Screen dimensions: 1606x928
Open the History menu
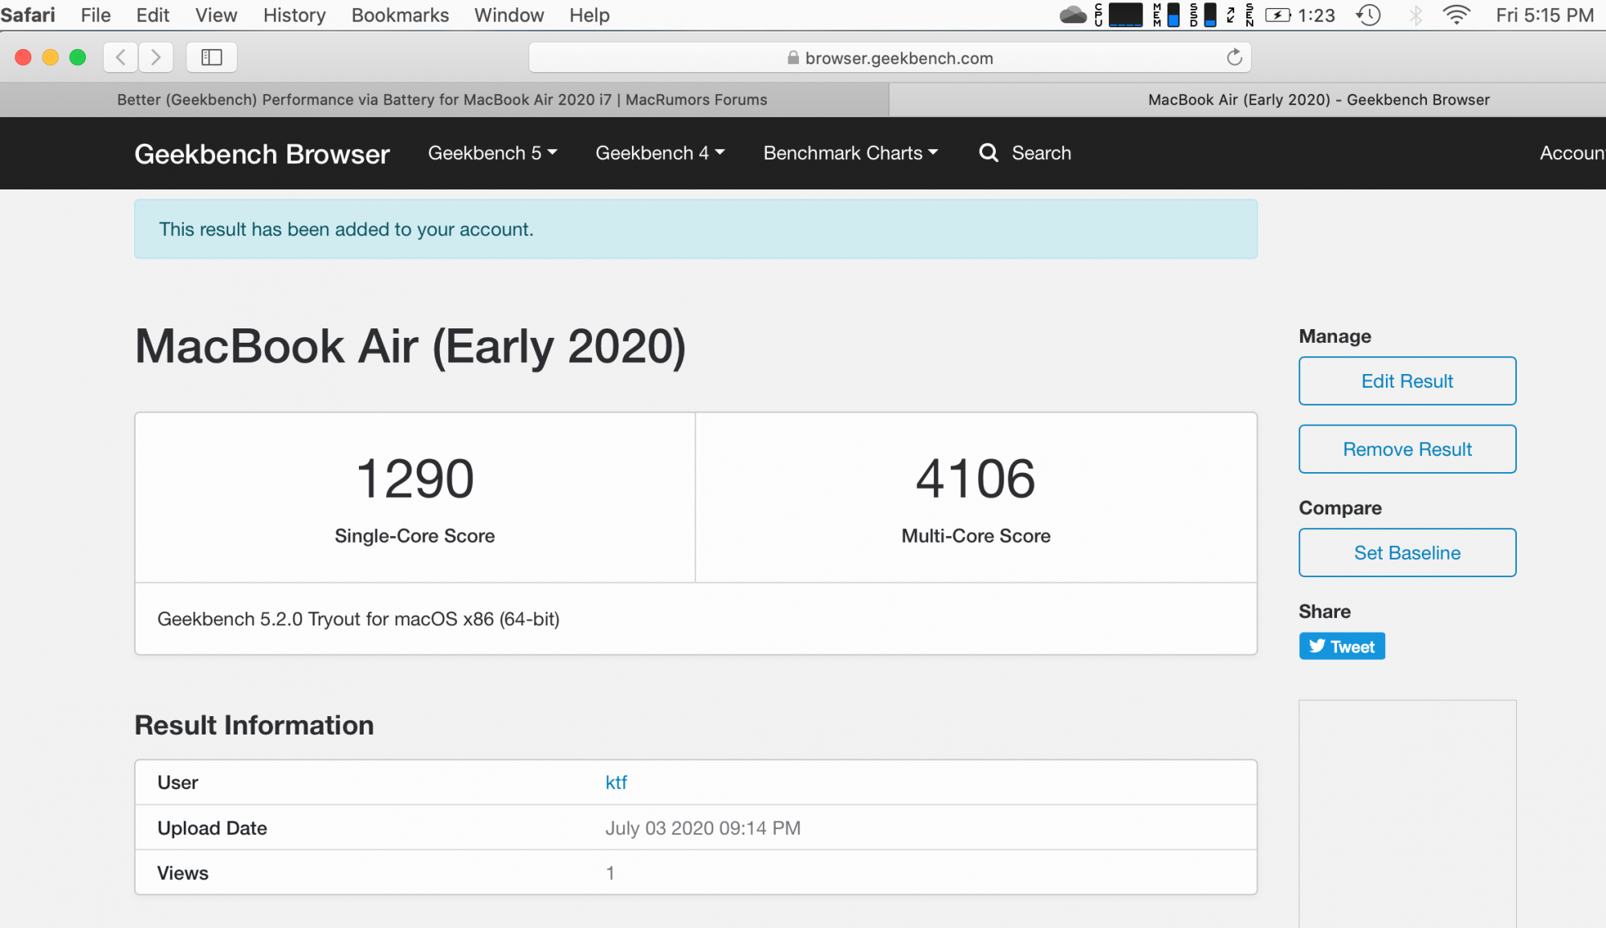point(294,15)
